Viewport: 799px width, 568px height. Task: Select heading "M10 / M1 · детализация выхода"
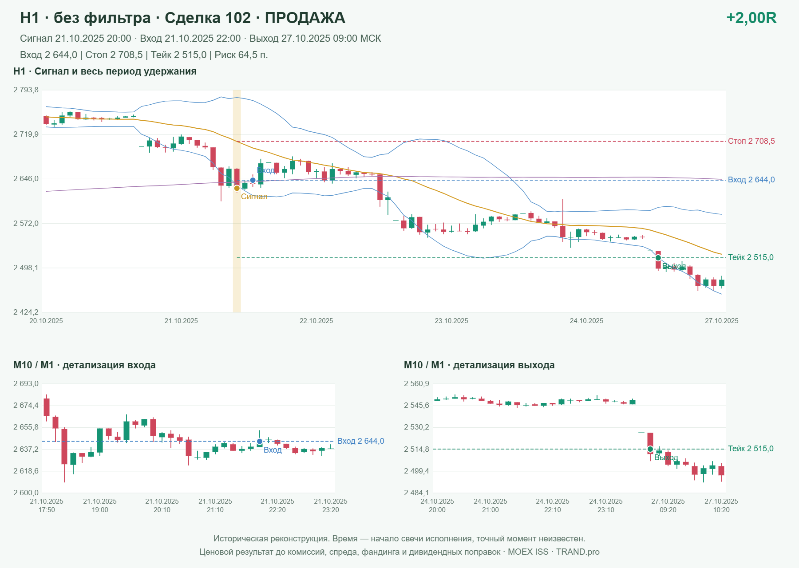479,365
